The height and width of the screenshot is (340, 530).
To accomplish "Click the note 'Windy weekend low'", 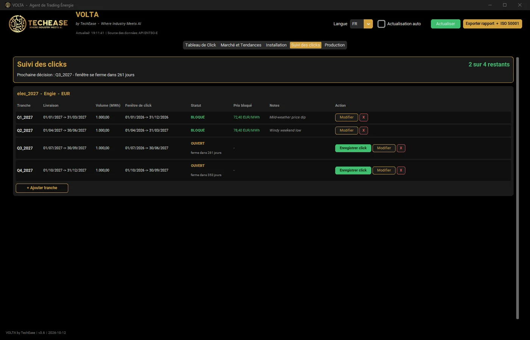I will click(x=285, y=130).
